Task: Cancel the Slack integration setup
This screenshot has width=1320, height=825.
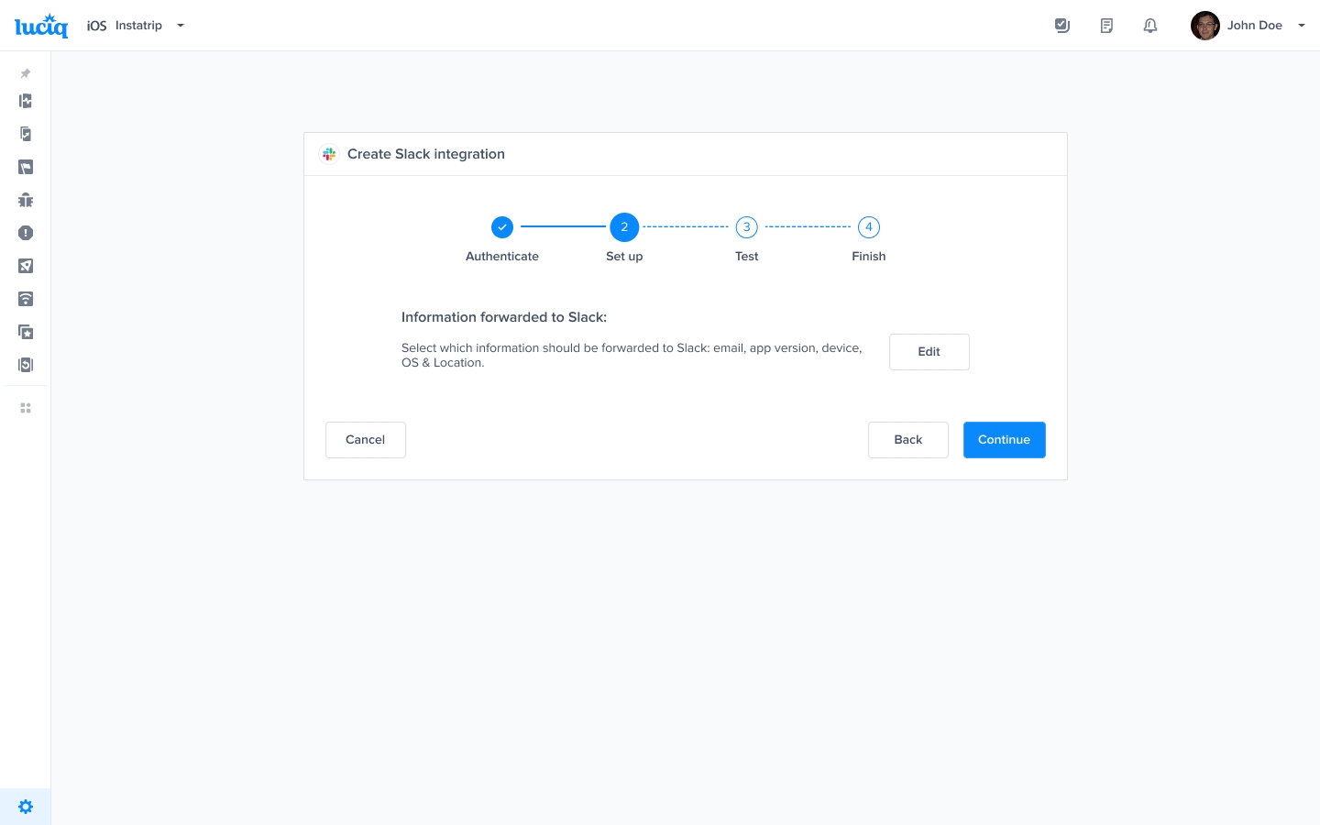Action: click(365, 440)
